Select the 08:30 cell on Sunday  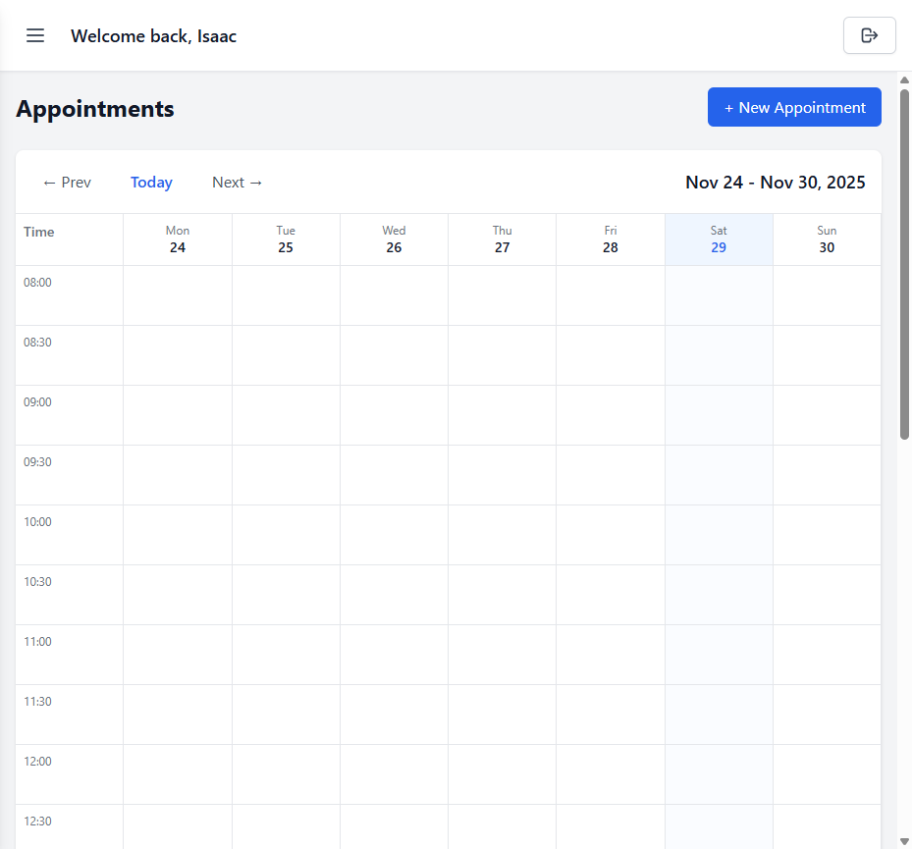coord(827,354)
